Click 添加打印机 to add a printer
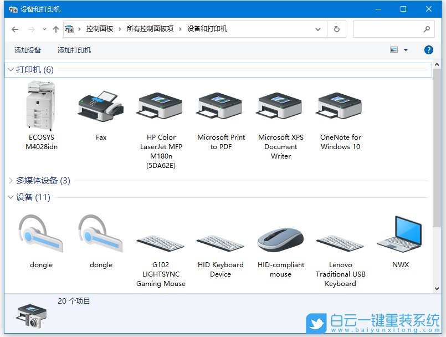Viewport: 446px width, 337px height. tap(75, 49)
